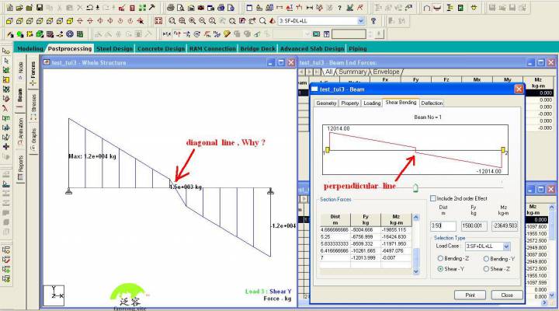Screen dimensions: 559x311
Task: Open the Reports page in sidebar
Action: tap(20, 164)
